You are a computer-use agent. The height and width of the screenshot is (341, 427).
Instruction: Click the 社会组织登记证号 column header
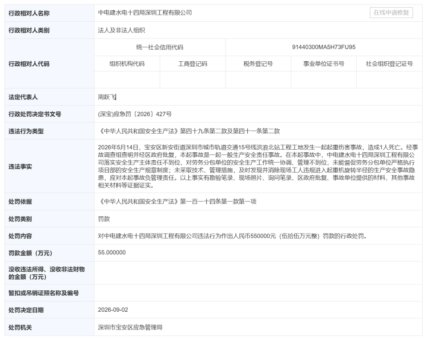coord(389,64)
